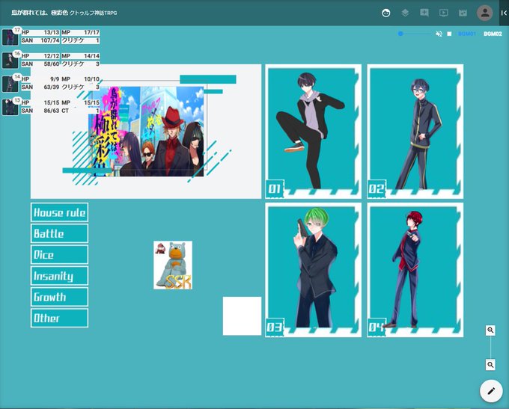Screen dimensions: 509x409
Task: Click the HP 15/15 status value
Action: pyautogui.click(x=40, y=102)
